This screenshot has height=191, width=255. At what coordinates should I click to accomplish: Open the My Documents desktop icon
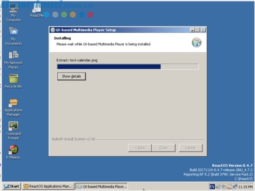[13, 36]
